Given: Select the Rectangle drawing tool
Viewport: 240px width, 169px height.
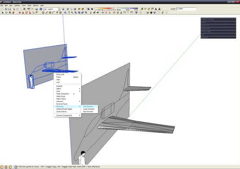Looking at the screenshot, I should (43, 12).
